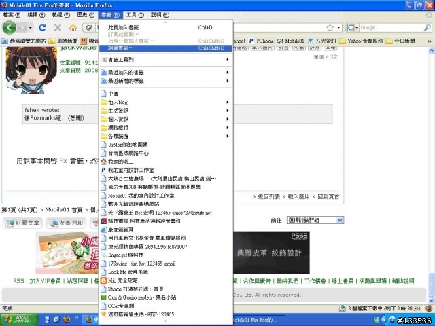Open the 各類論壇 bookmark folder
Image resolution: width=435 pixels, height=326 pixels.
[x=165, y=136]
